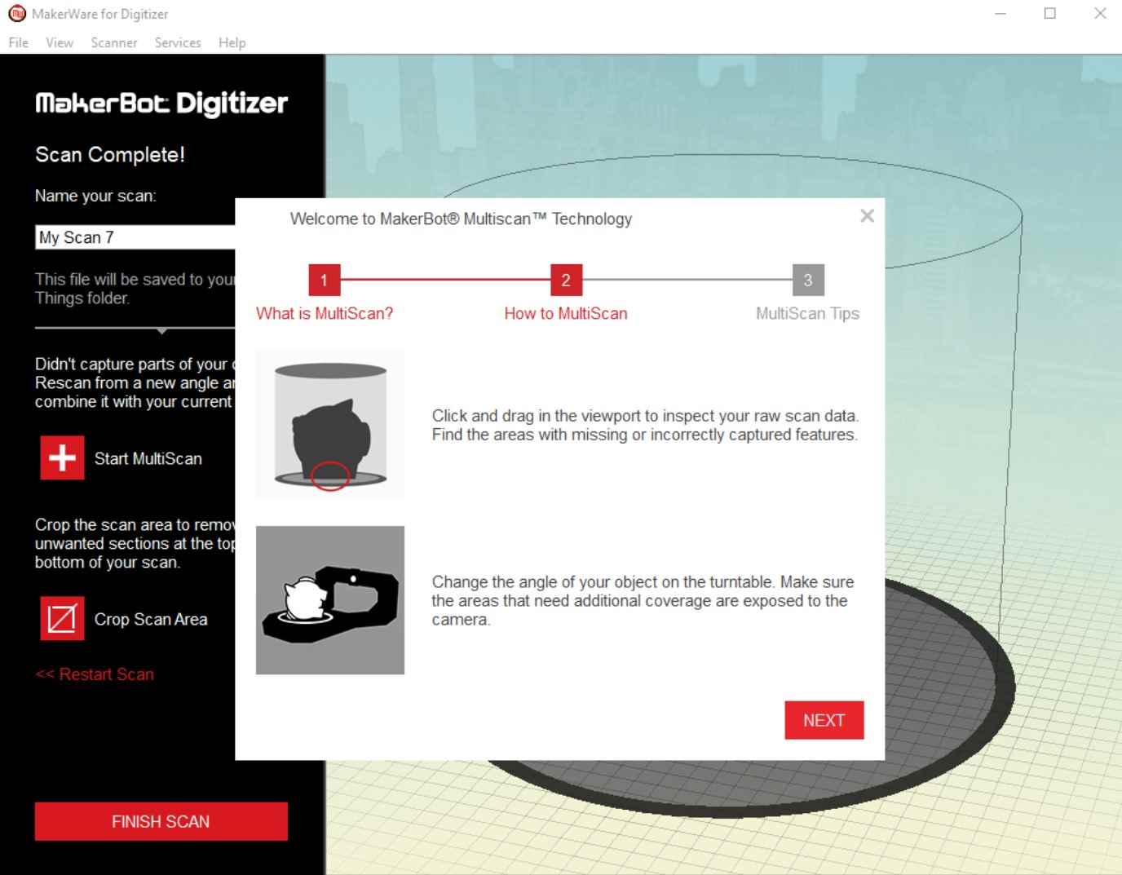Open the Scanner menu
The image size is (1122, 875).
(114, 42)
